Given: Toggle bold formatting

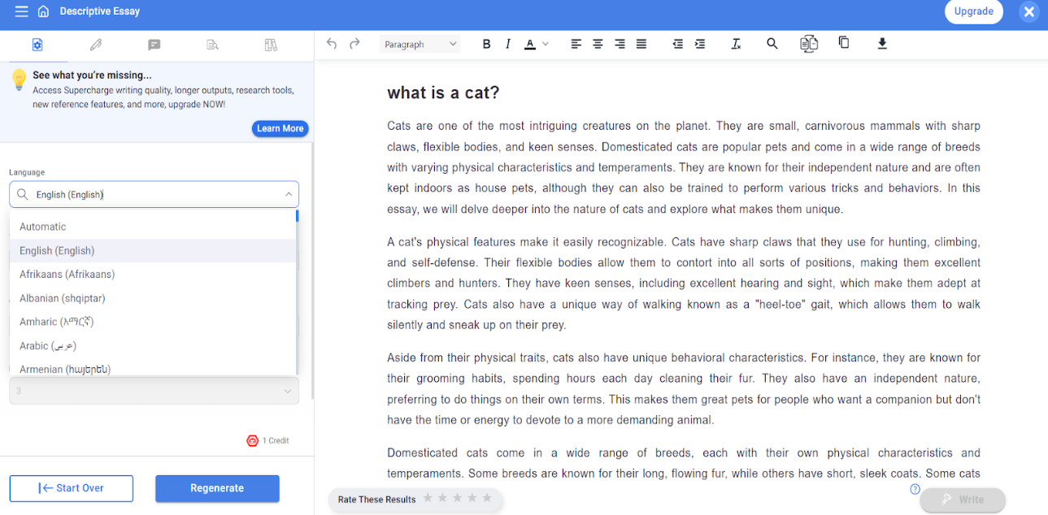Looking at the screenshot, I should click(486, 44).
